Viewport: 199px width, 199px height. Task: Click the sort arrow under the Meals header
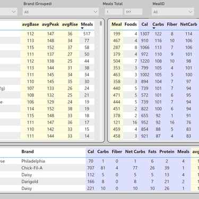coord(82,28)
